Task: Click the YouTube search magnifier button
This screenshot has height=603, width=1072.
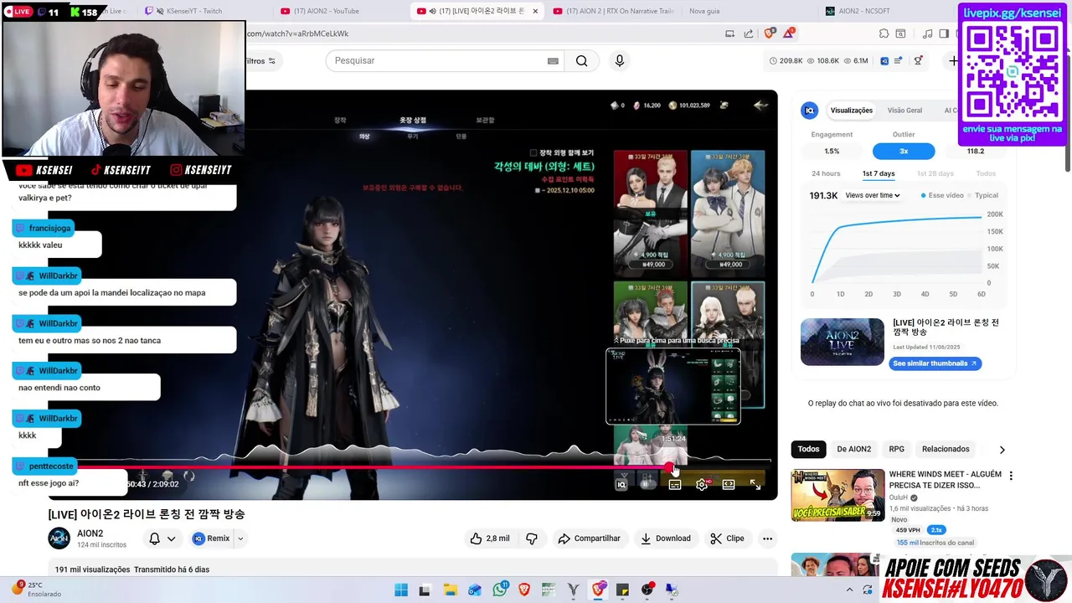Action: coord(581,60)
